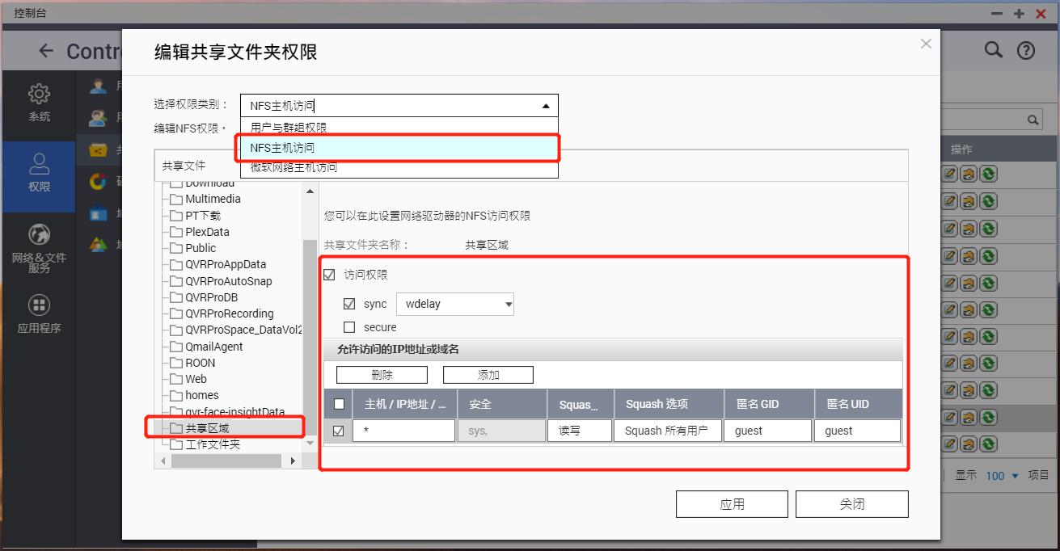This screenshot has width=1060, height=551.
Task: Open the 应用程序 section in the sidebar
Action: [37, 314]
